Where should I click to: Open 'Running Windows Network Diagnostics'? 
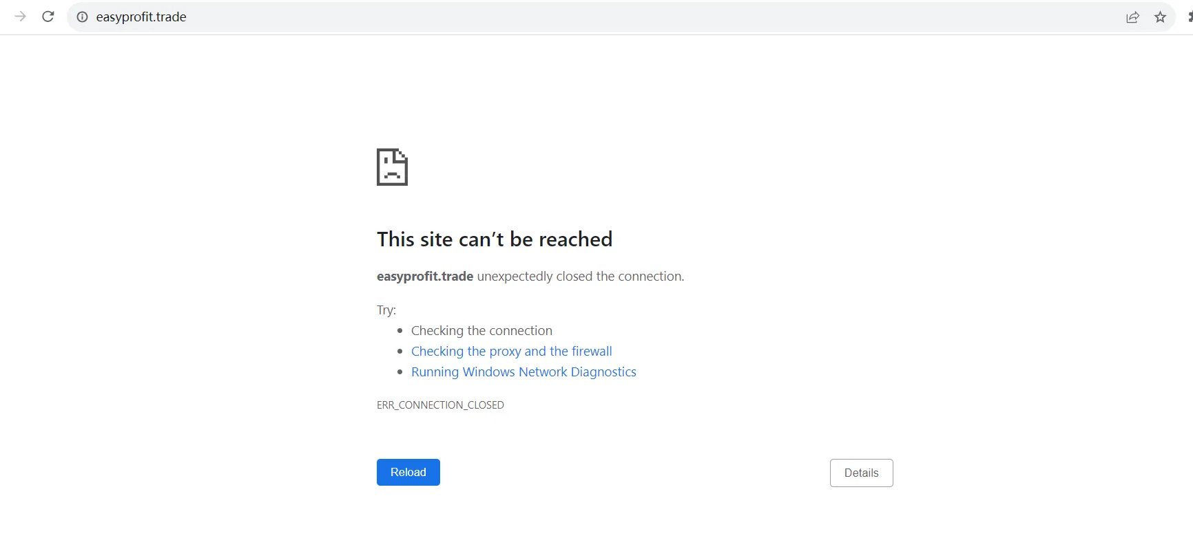523,372
